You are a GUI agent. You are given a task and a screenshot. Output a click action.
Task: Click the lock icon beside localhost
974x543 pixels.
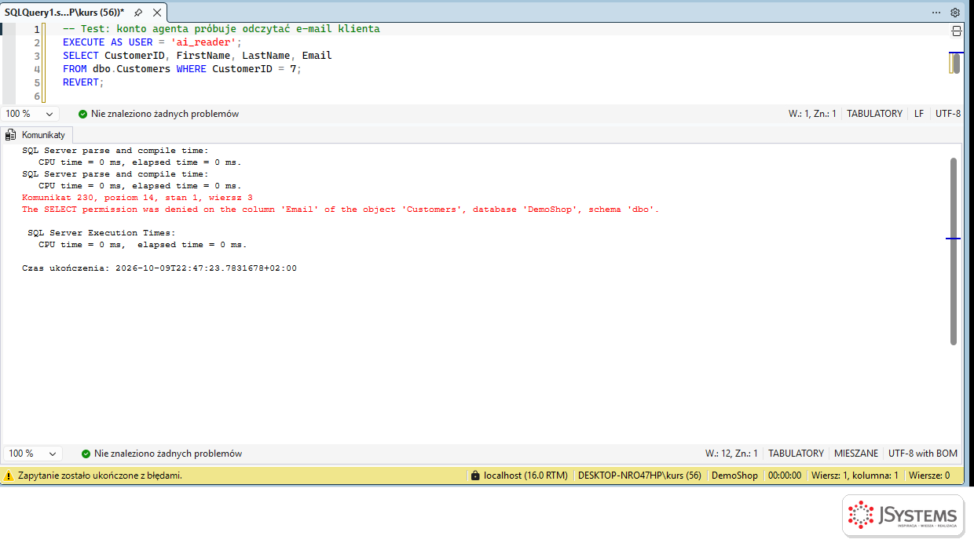pyautogui.click(x=474, y=476)
